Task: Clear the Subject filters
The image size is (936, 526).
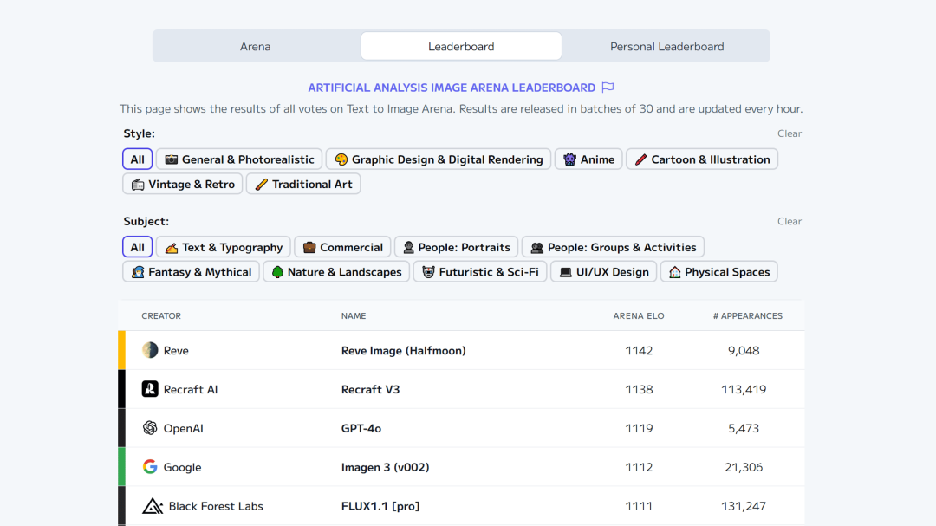Action: tap(790, 222)
